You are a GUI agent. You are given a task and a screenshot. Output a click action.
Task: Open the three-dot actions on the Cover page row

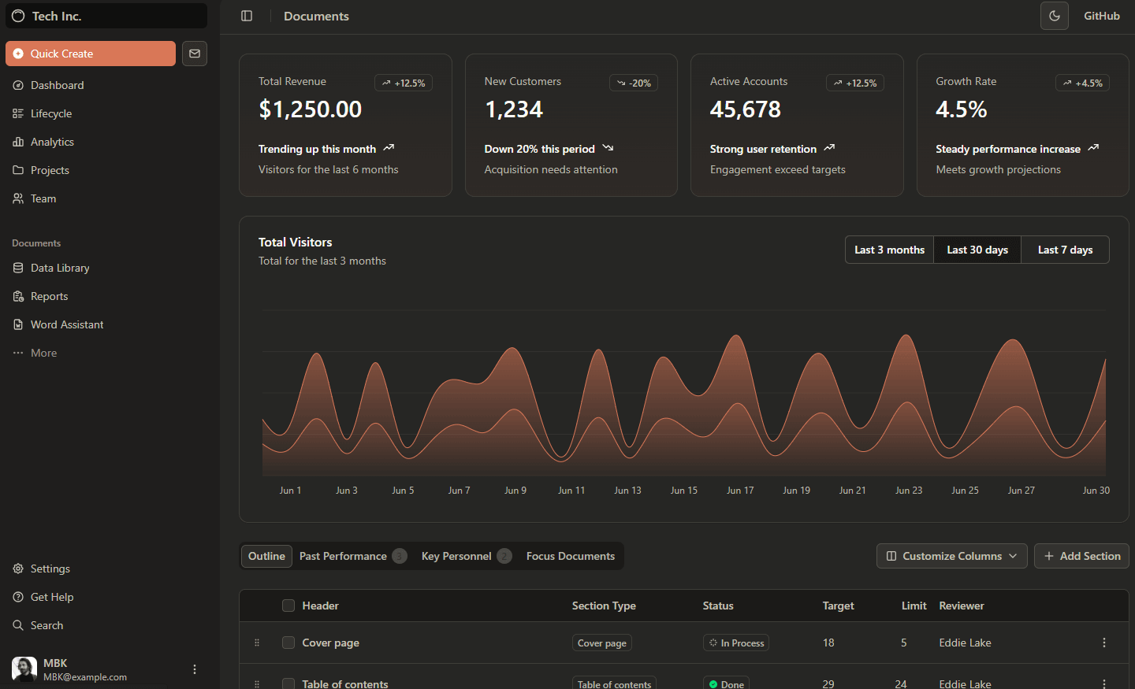pyautogui.click(x=1103, y=643)
